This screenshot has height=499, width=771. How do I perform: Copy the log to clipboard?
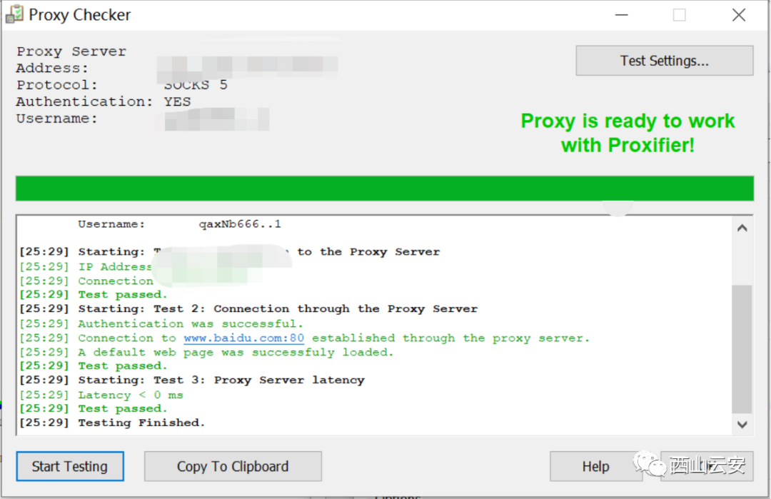233,466
